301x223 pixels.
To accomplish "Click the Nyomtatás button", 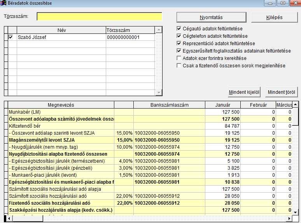I will click(x=211, y=18).
